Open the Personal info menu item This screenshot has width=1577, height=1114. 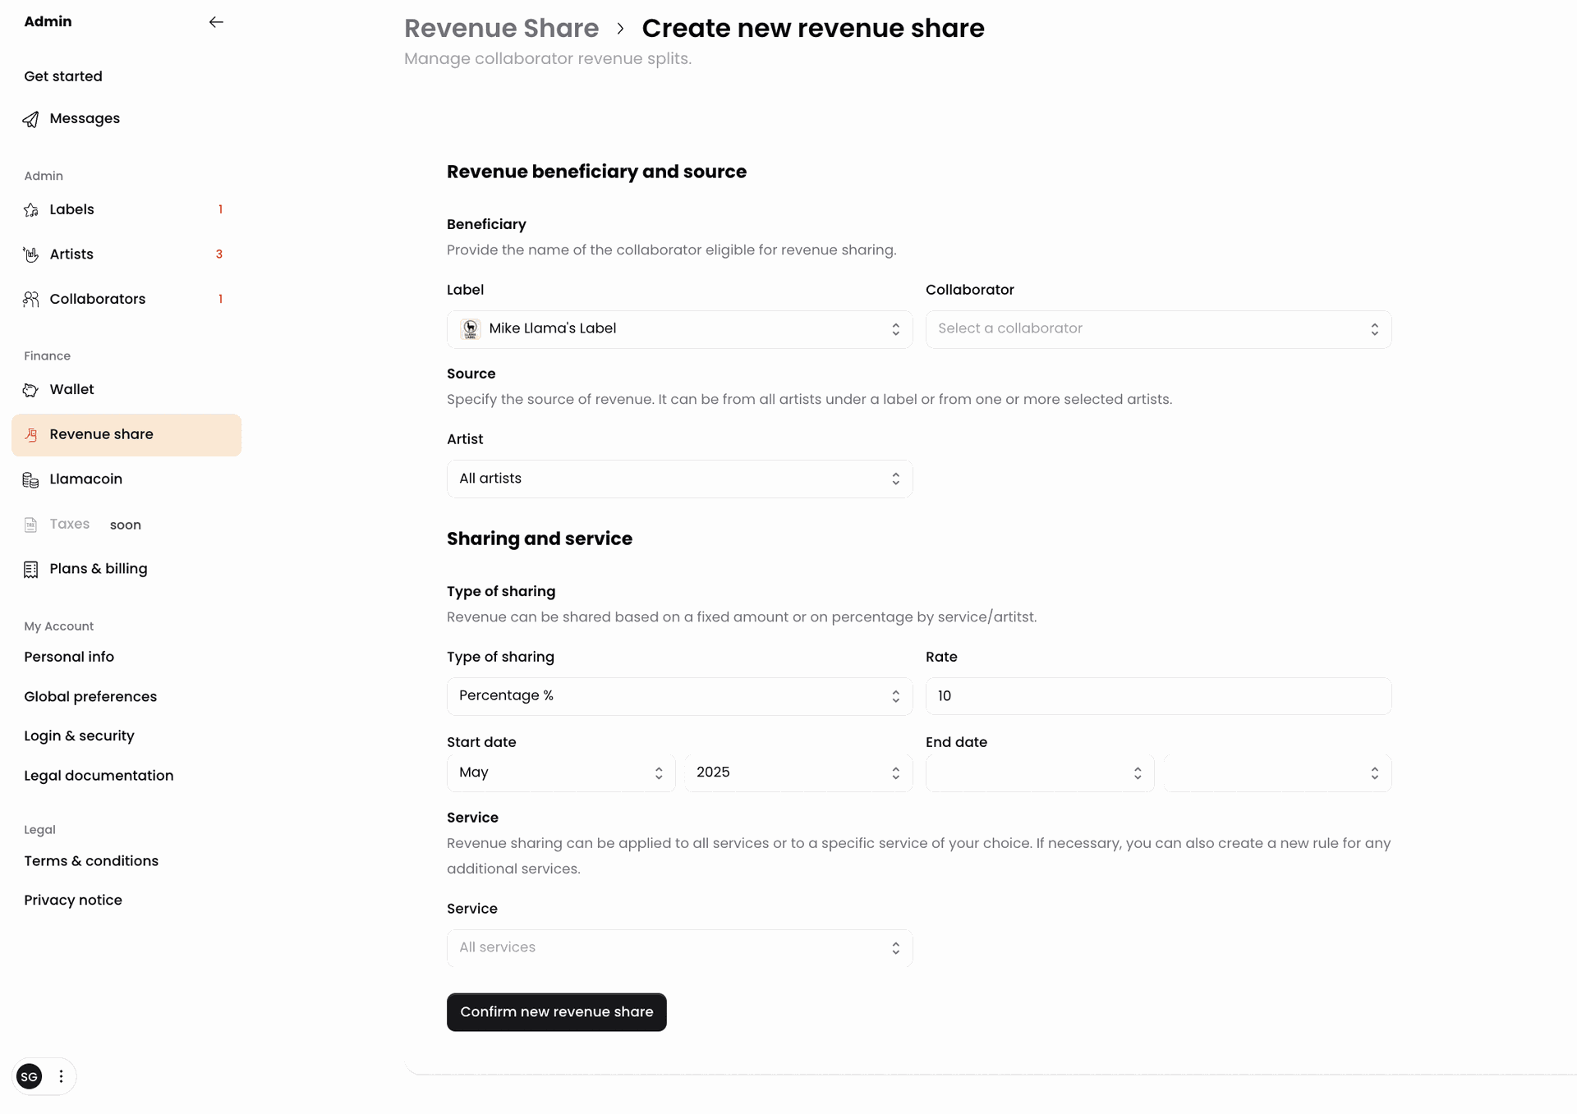coord(69,657)
